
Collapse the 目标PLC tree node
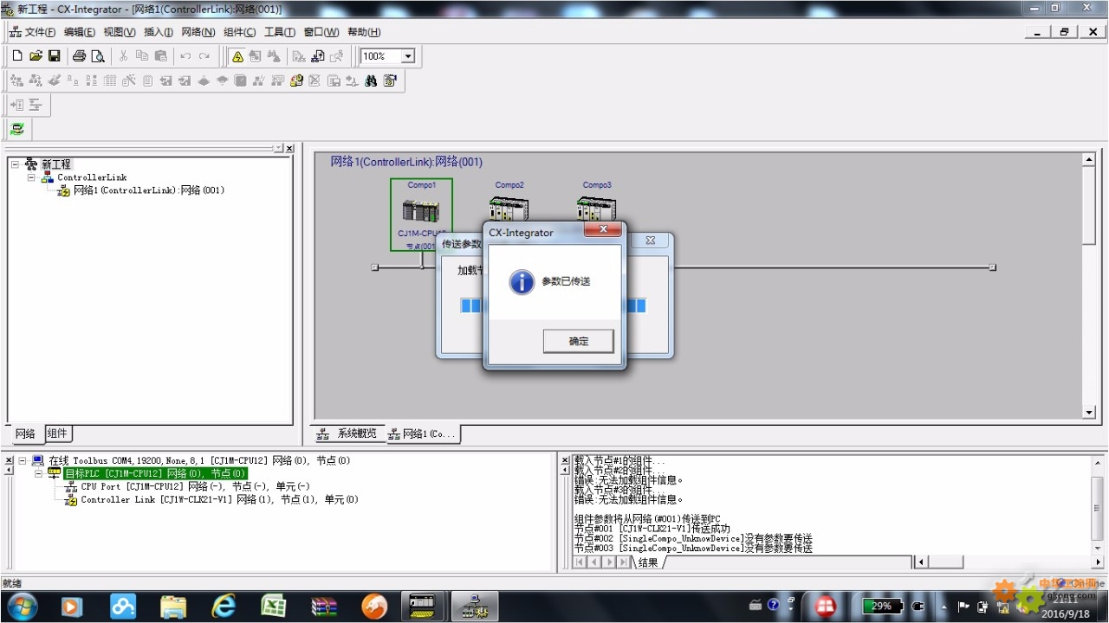coord(38,473)
